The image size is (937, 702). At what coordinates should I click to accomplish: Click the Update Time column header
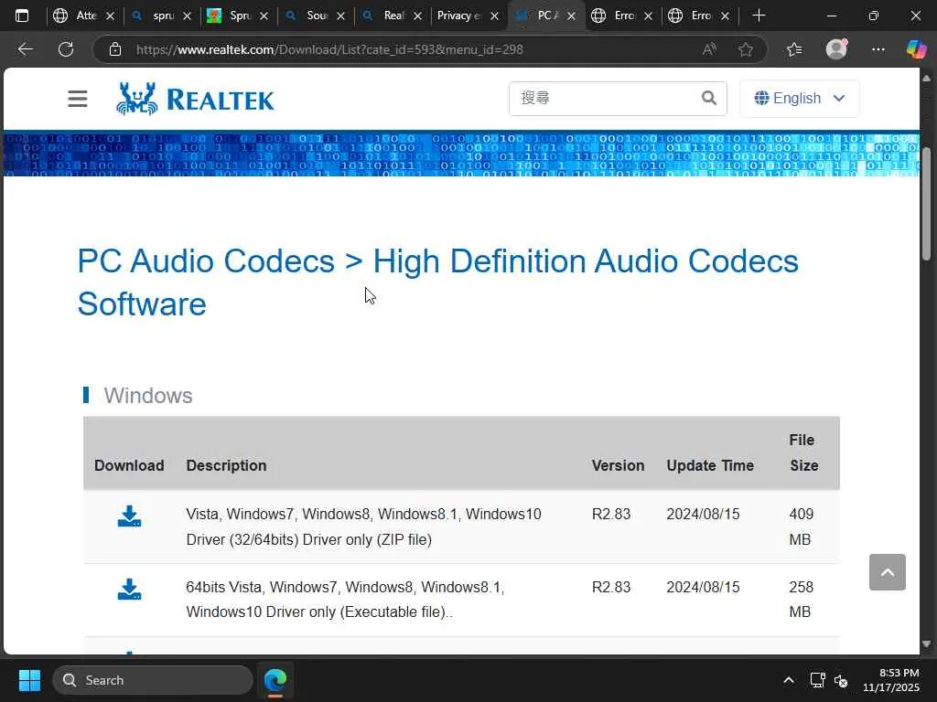(710, 465)
